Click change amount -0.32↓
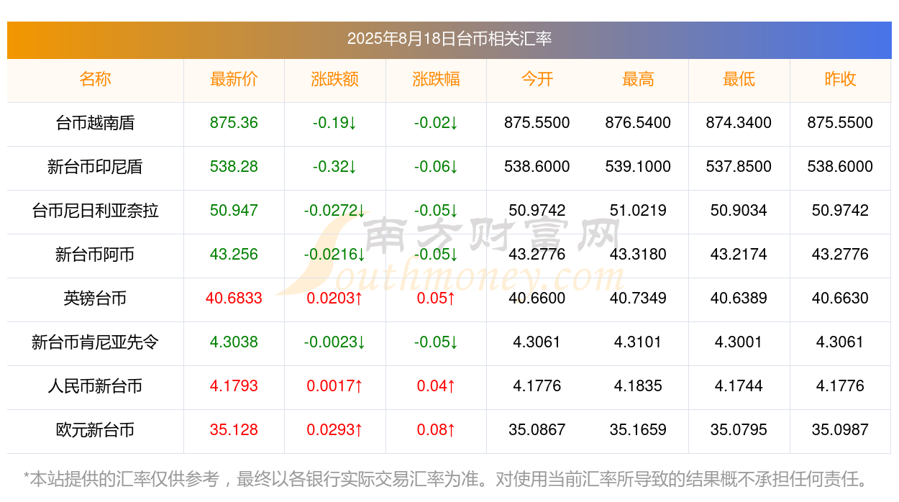899x502 pixels. tap(334, 167)
